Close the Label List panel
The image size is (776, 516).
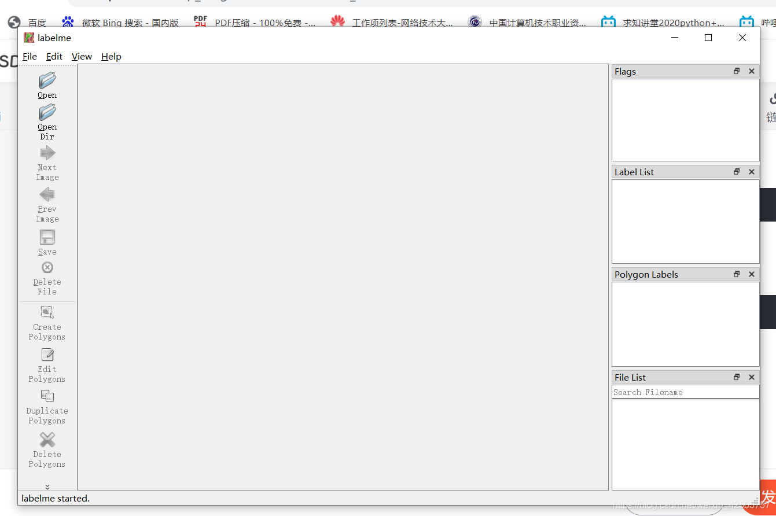pyautogui.click(x=752, y=172)
